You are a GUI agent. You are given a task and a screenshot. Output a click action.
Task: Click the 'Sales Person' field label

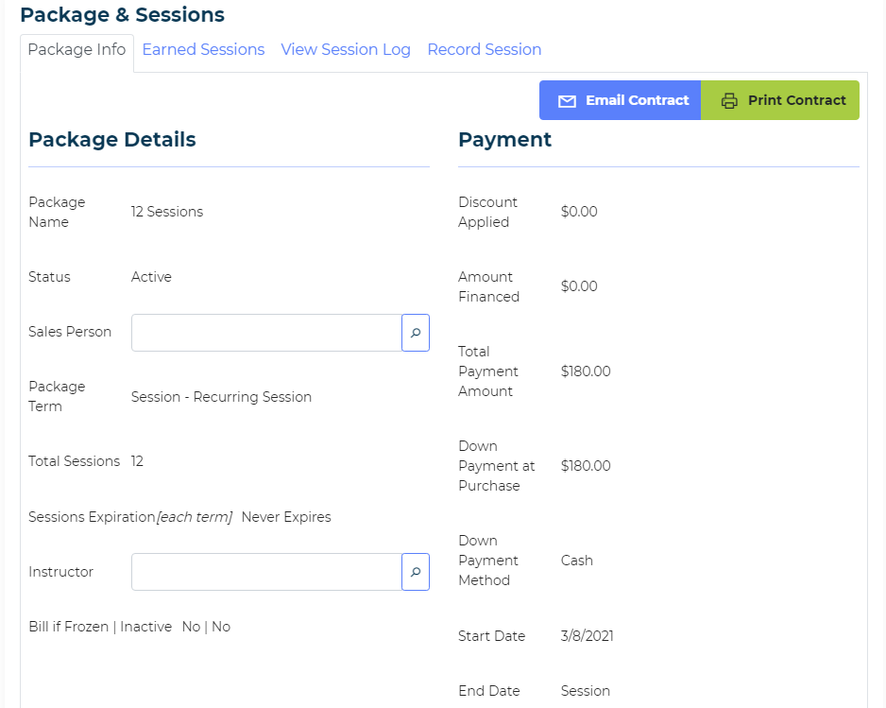[70, 332]
